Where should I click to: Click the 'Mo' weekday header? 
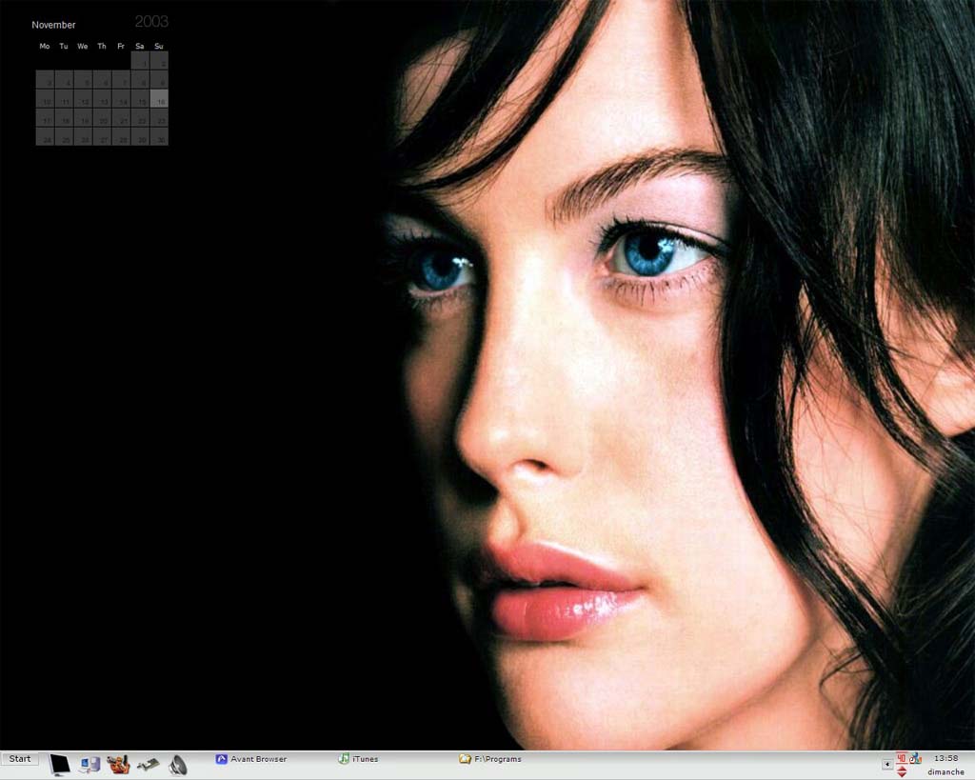tap(45, 46)
